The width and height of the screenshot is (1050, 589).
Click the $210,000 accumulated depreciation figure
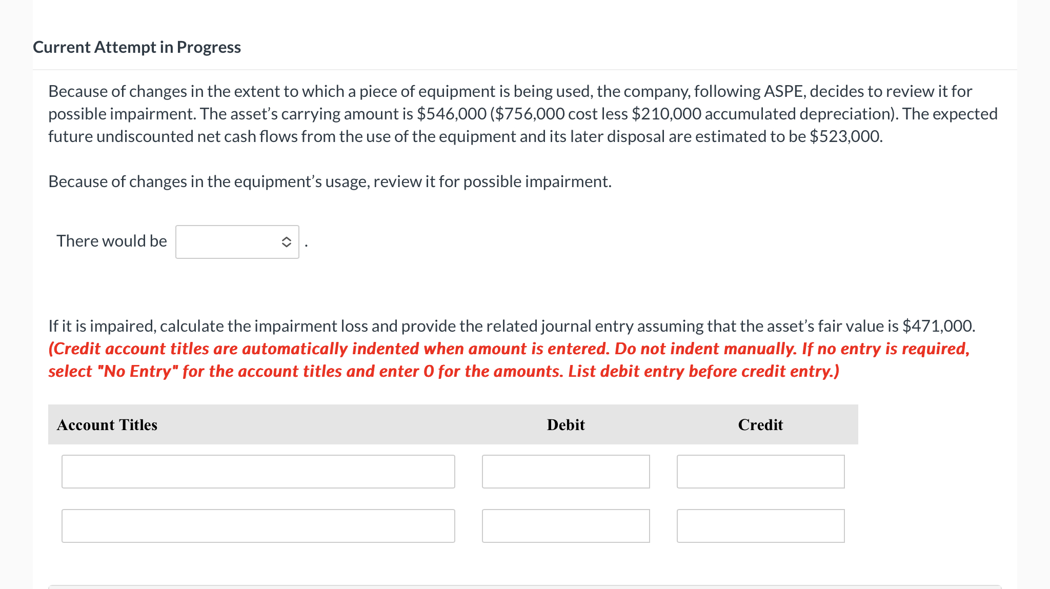click(666, 114)
